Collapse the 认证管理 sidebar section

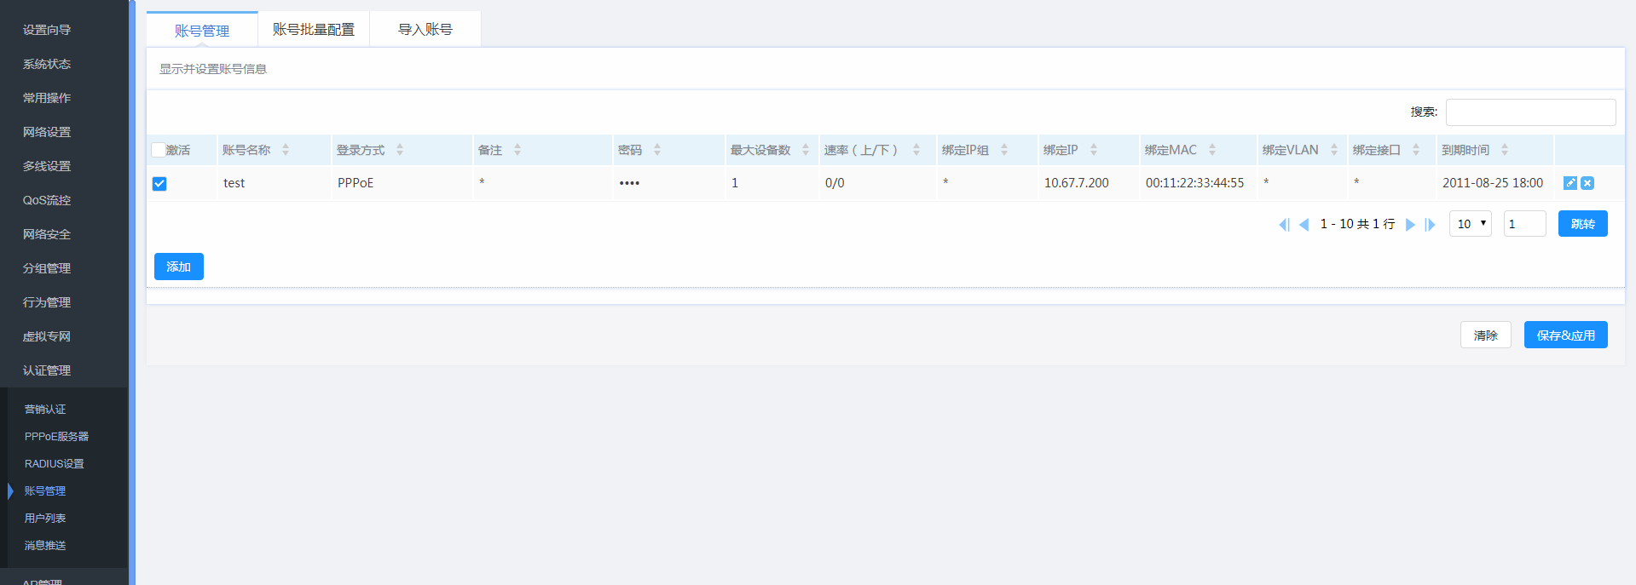[47, 370]
